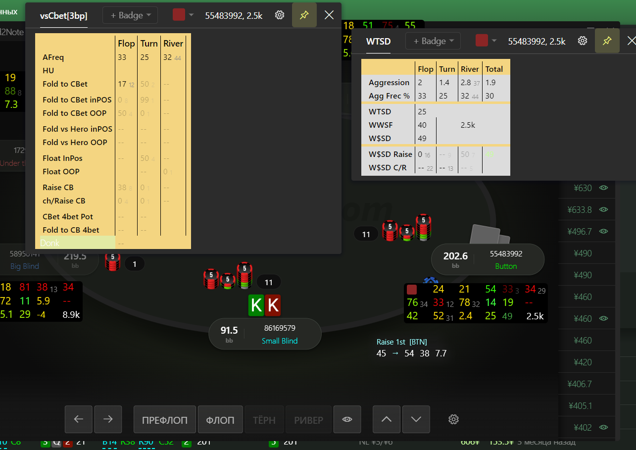
Task: Click W$SD Raise row label
Action: (391, 154)
